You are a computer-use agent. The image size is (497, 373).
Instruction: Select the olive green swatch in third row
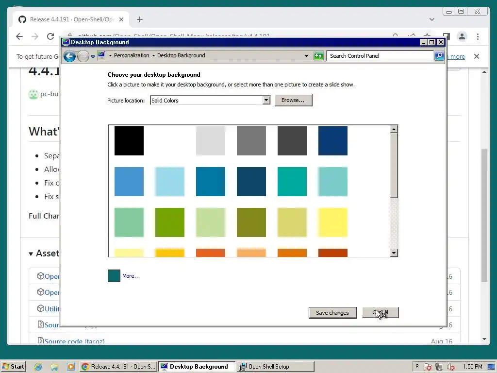(251, 222)
